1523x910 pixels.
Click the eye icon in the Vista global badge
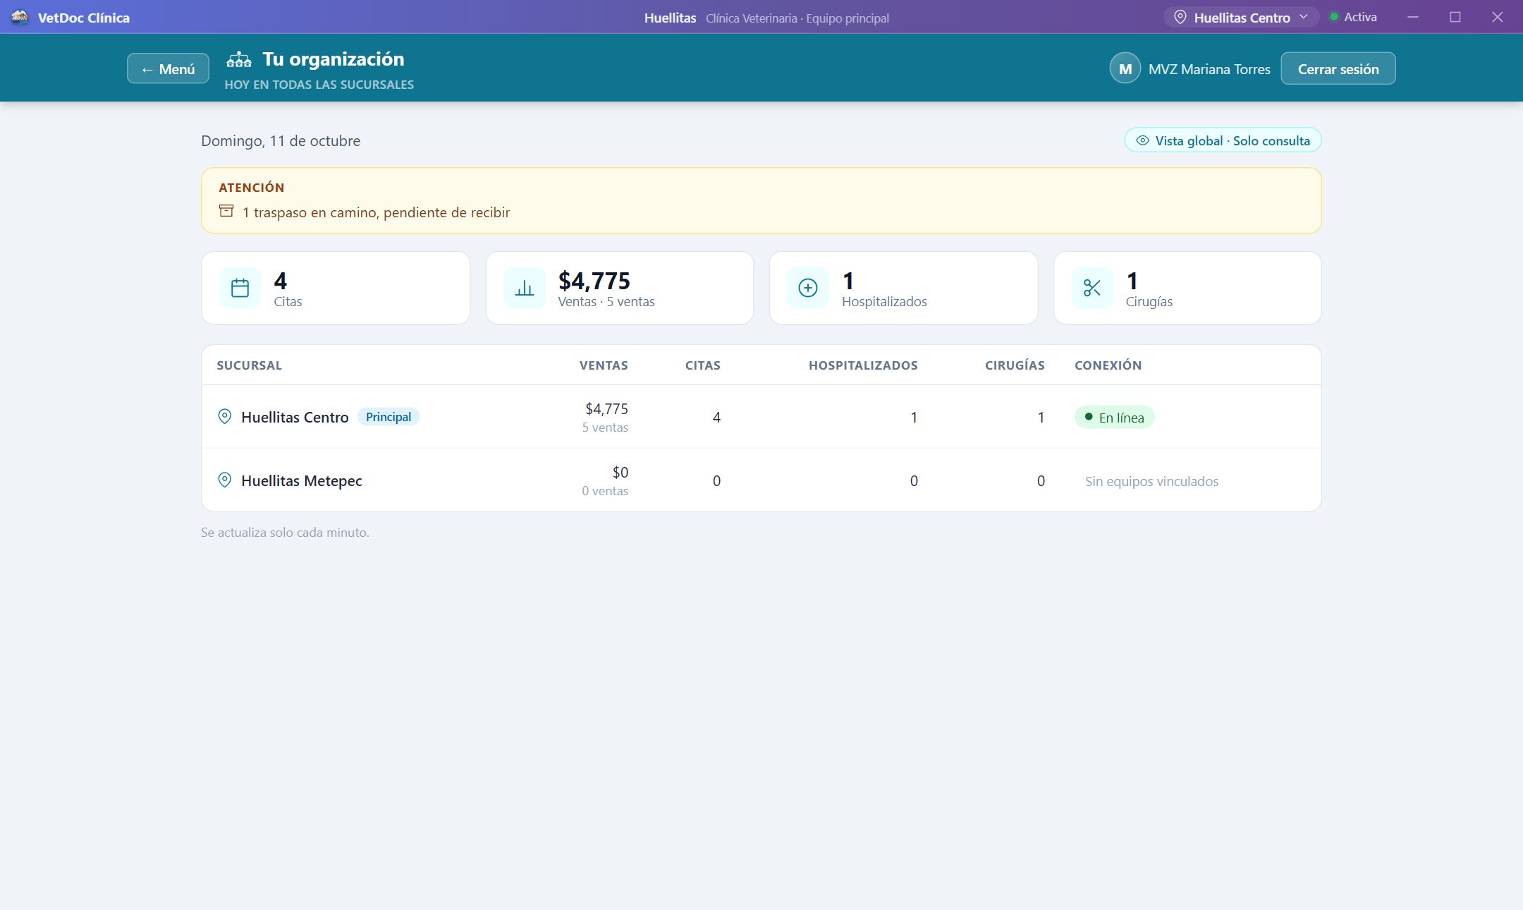point(1142,140)
